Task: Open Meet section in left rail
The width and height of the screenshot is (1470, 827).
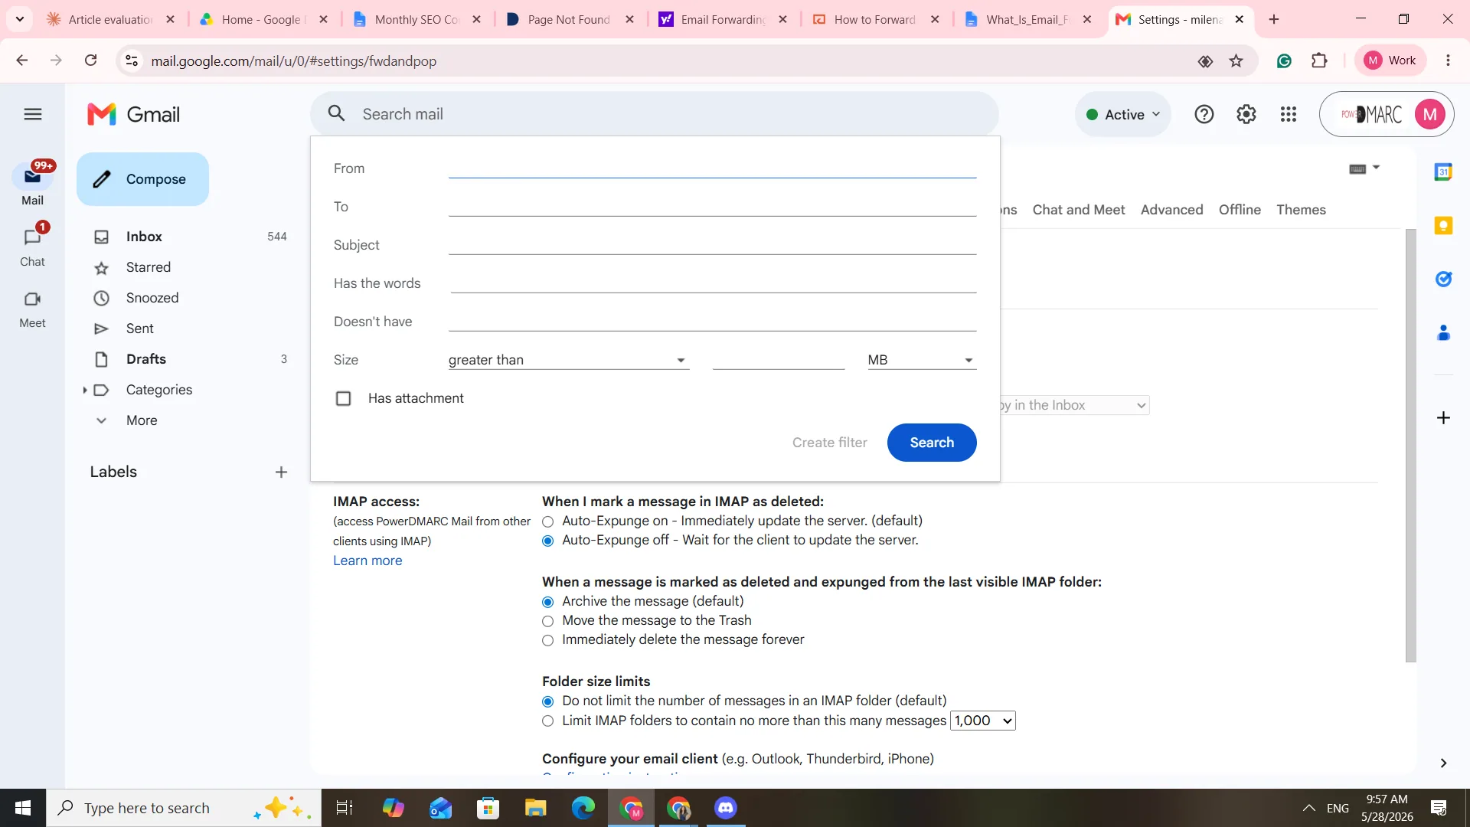Action: (x=32, y=309)
